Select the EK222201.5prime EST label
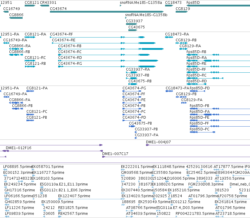The image size is (250, 218). click(137, 167)
